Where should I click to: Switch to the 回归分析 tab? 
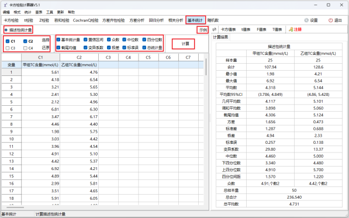[156, 20]
